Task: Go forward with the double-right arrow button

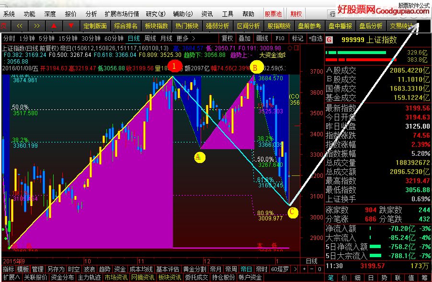Action: tap(37, 26)
